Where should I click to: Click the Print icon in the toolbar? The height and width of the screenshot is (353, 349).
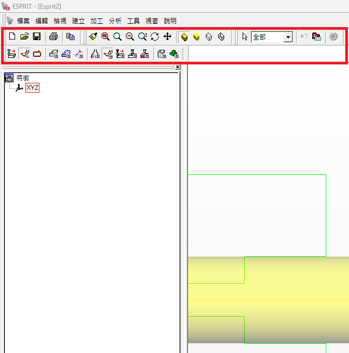53,37
